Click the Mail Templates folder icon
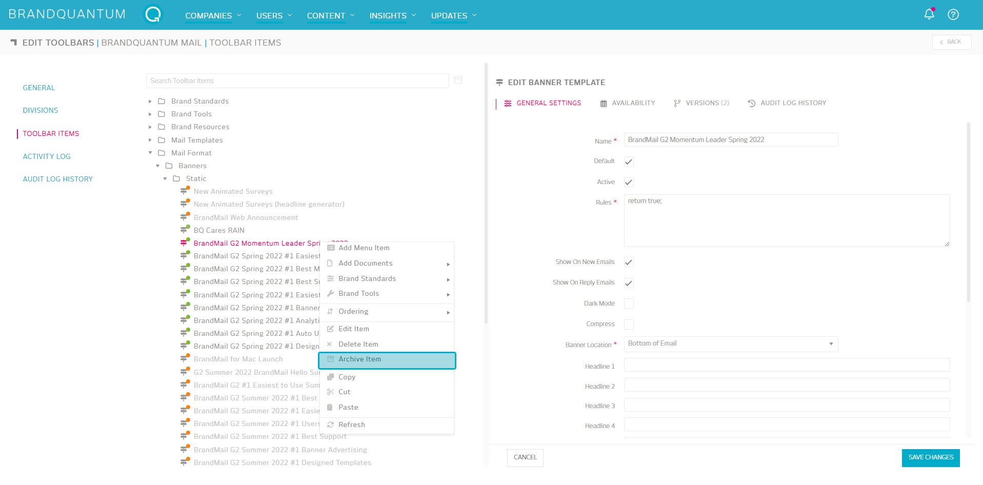The image size is (983, 485). pos(162,140)
